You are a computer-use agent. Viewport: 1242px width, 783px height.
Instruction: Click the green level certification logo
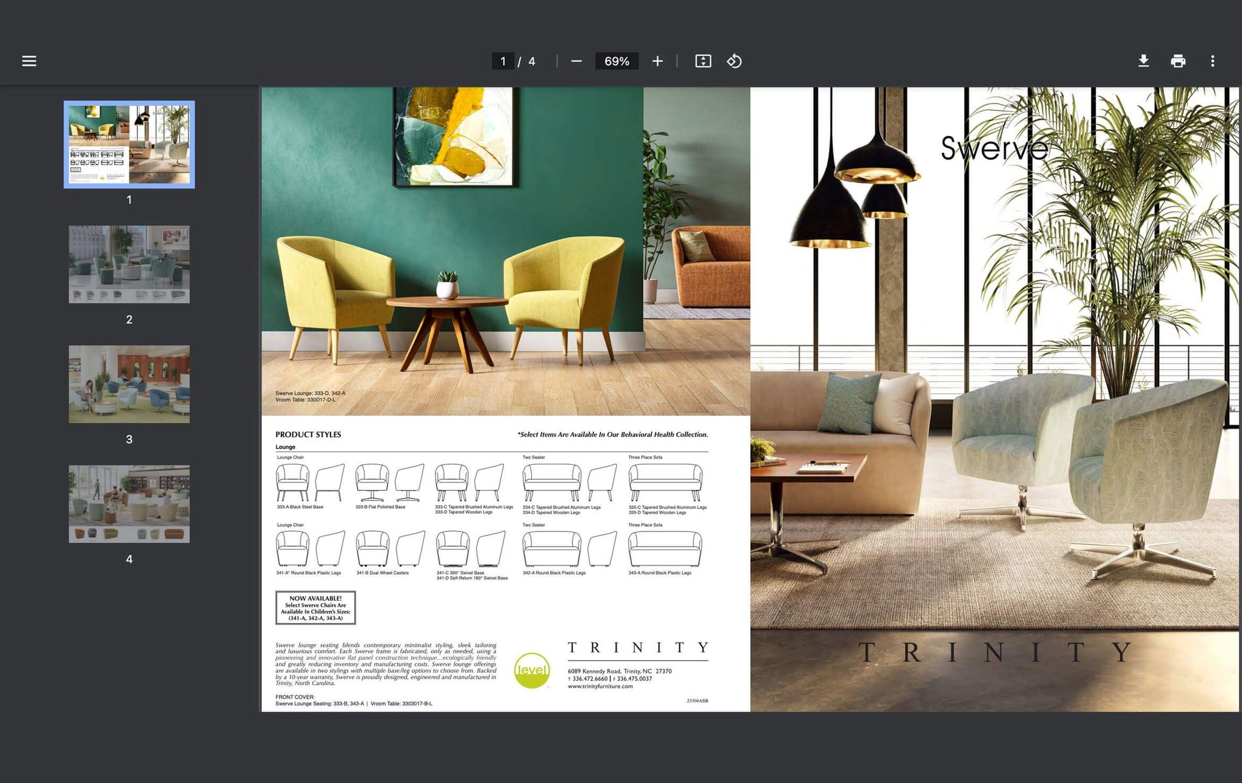pyautogui.click(x=530, y=671)
